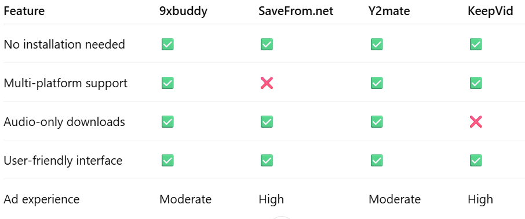This screenshot has height=219, width=525.
Task: Click the Ad experience row label
Action: pyautogui.click(x=42, y=199)
